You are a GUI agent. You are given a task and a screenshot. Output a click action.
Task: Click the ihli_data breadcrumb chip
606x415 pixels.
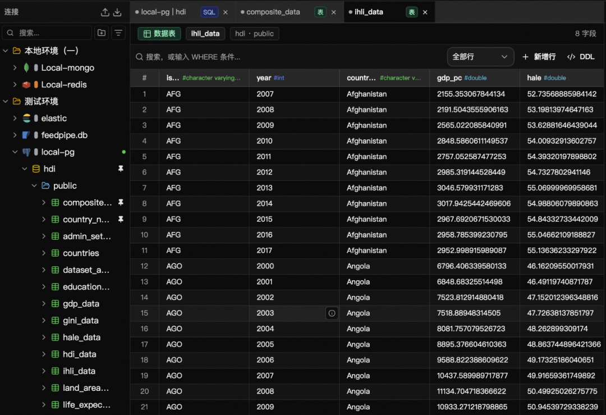pyautogui.click(x=205, y=34)
